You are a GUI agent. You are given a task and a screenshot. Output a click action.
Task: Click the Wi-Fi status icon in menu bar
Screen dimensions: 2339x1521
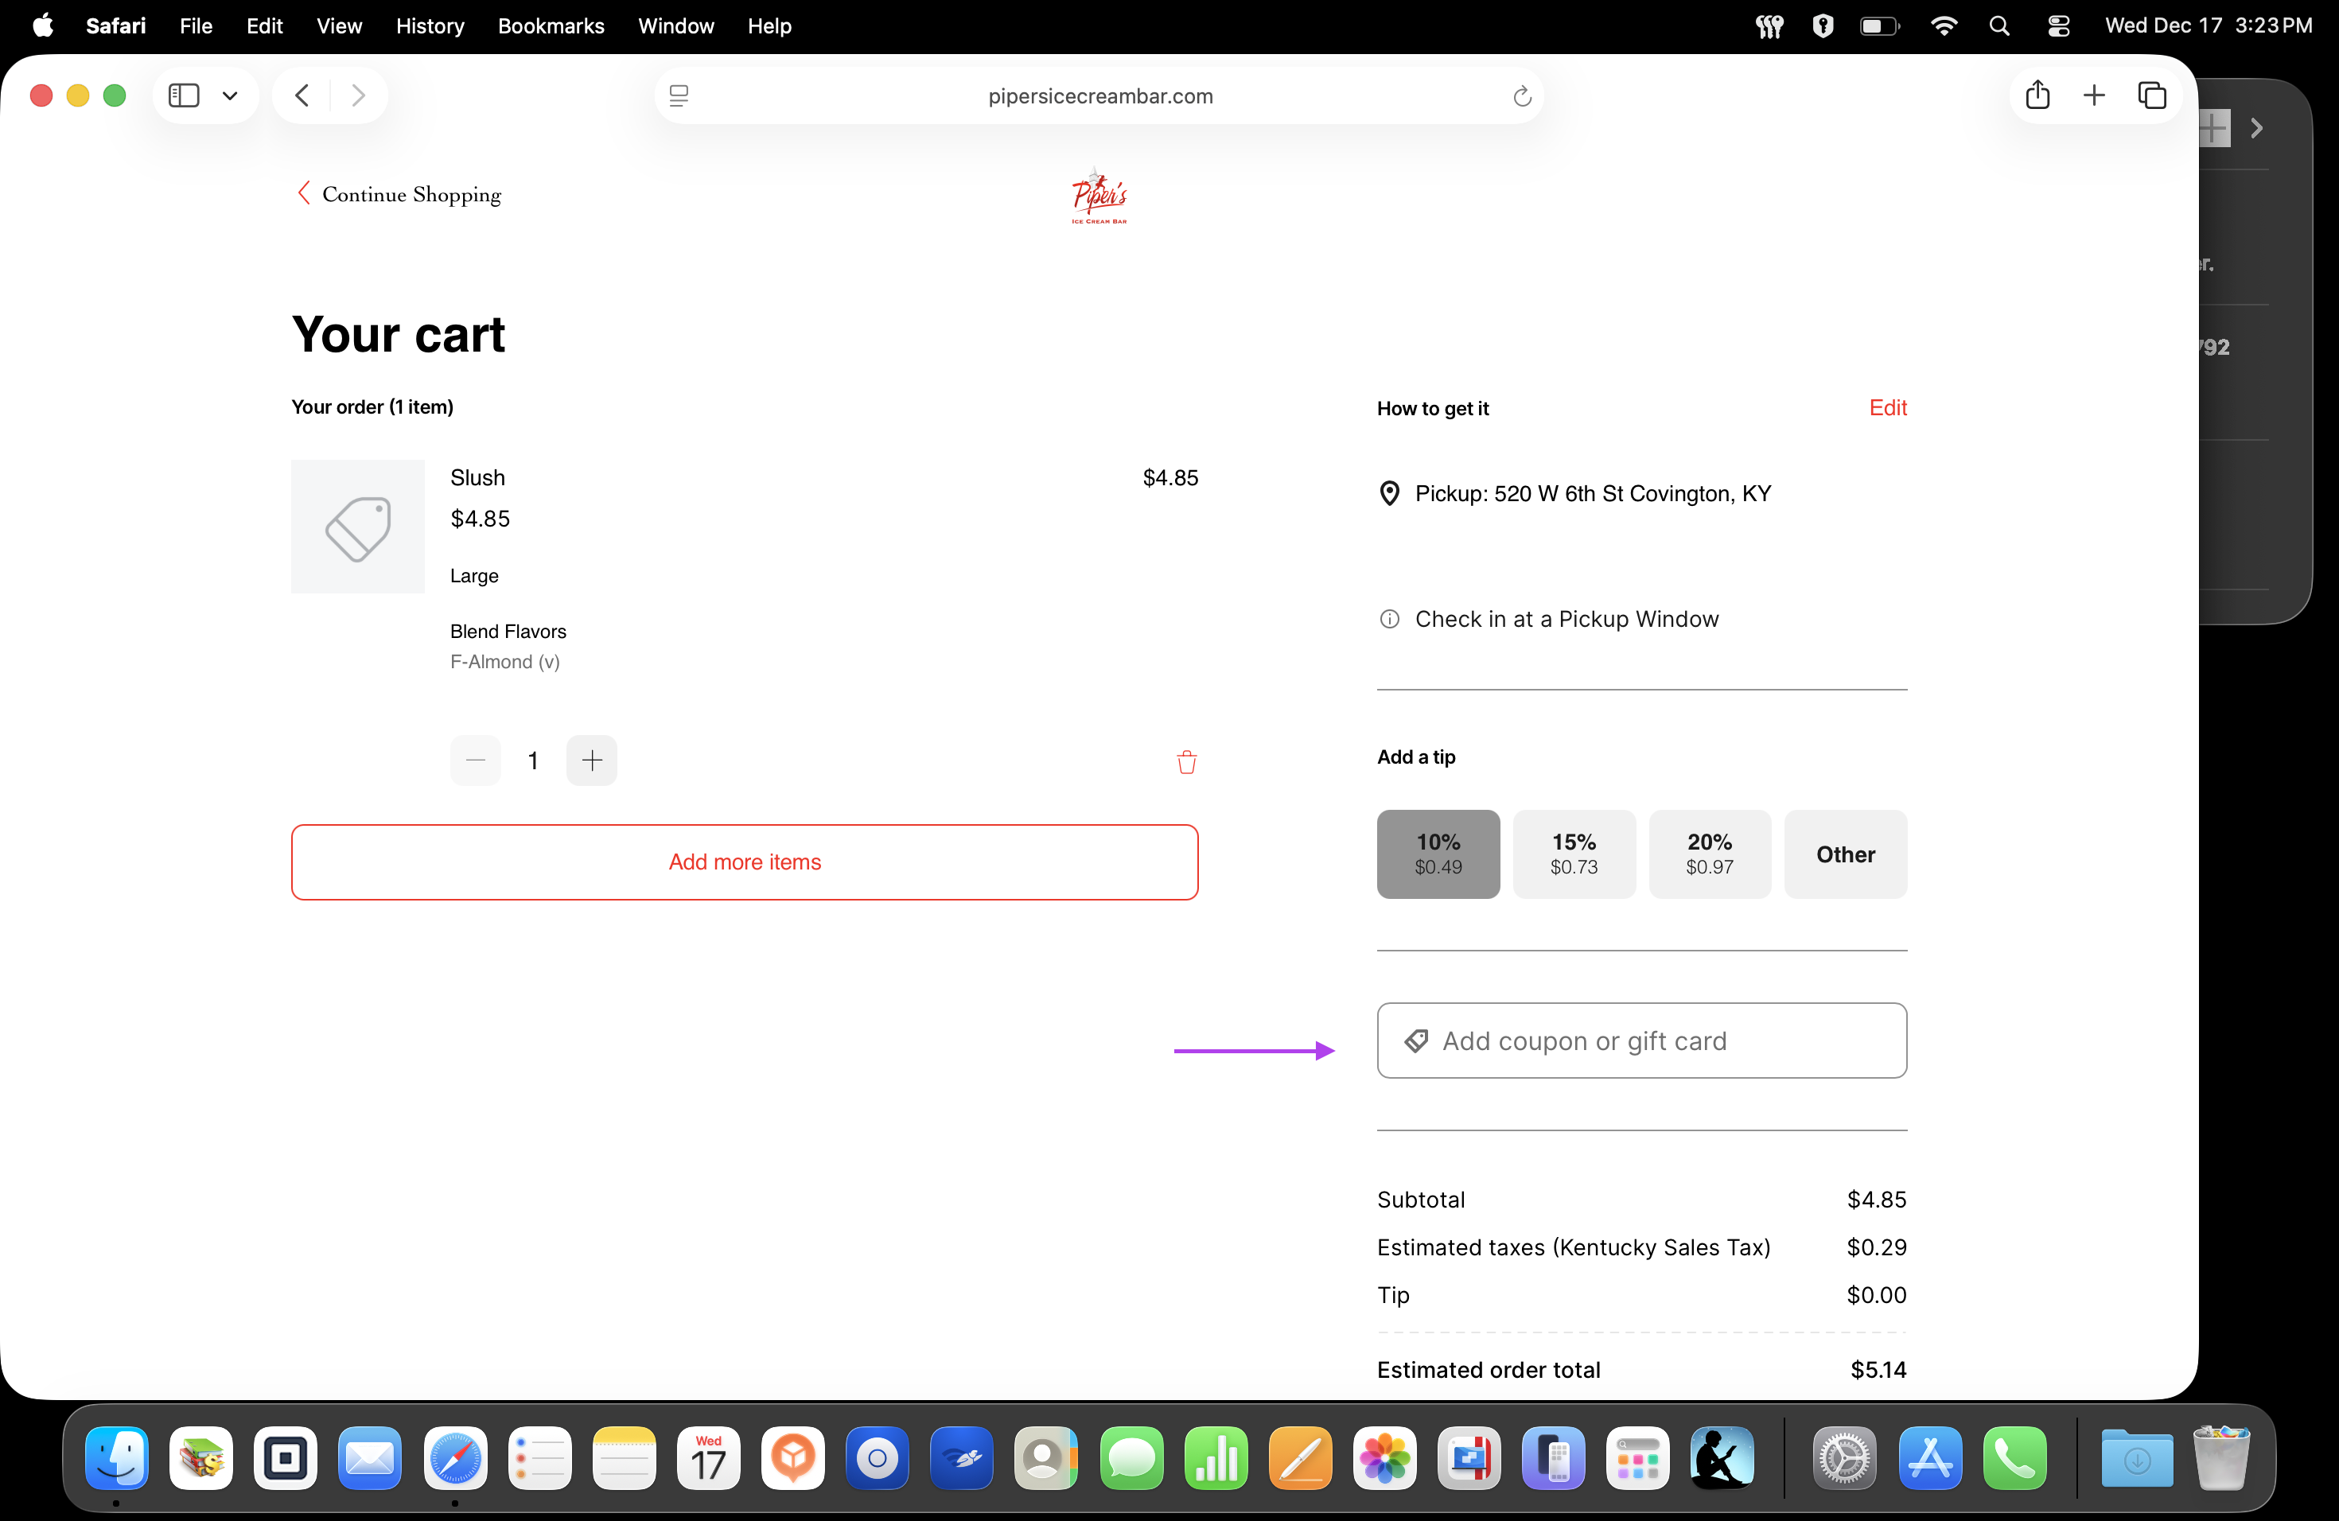(1943, 25)
